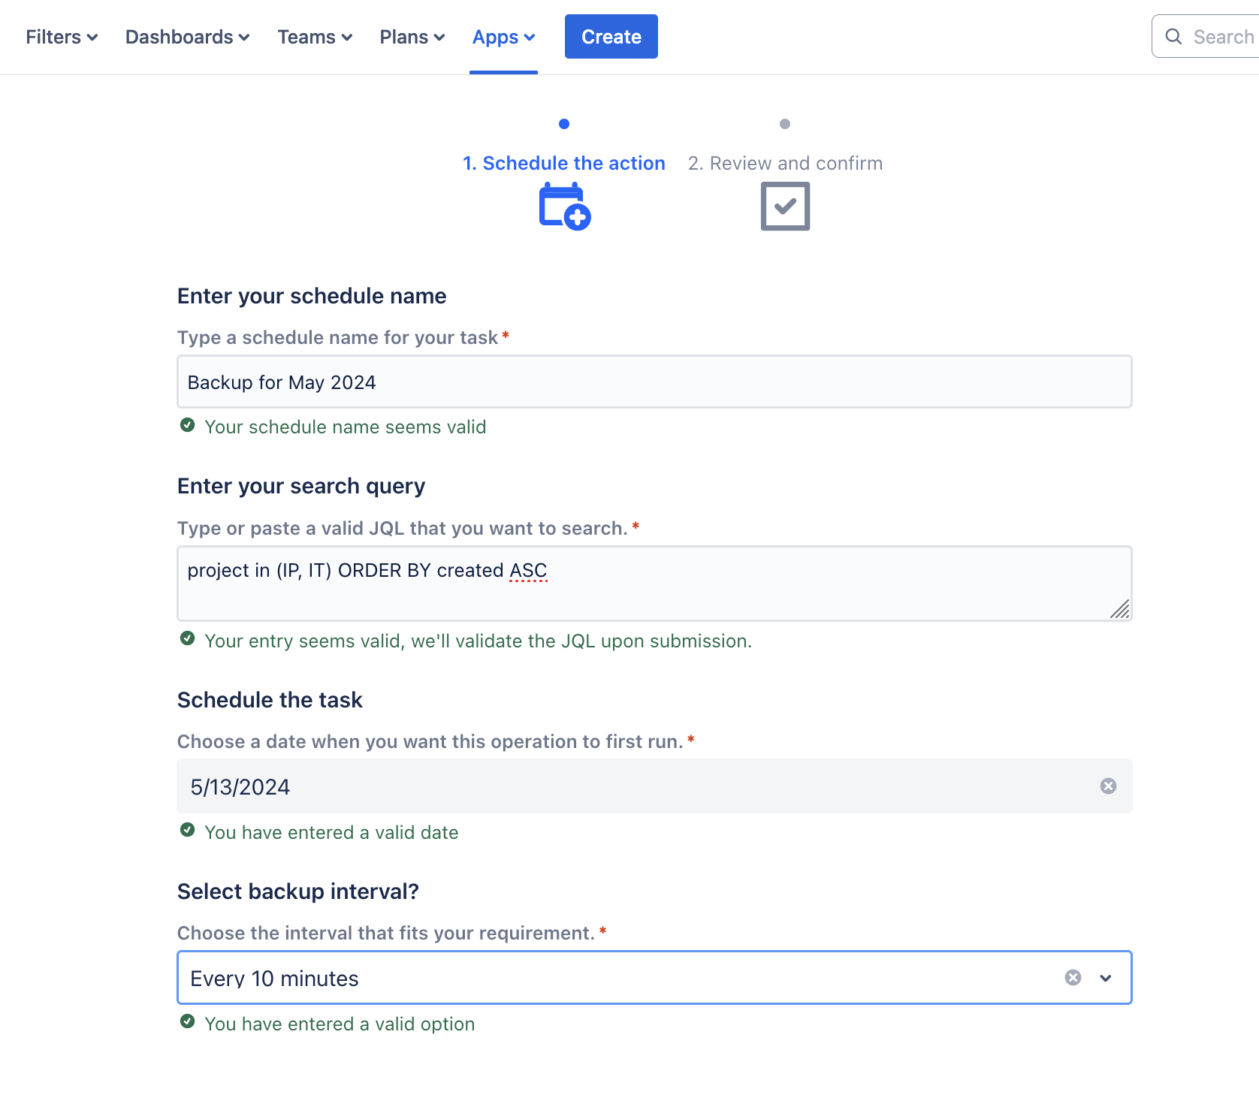Expand the backup interval dropdown arrow
The height and width of the screenshot is (1110, 1259).
click(x=1106, y=978)
